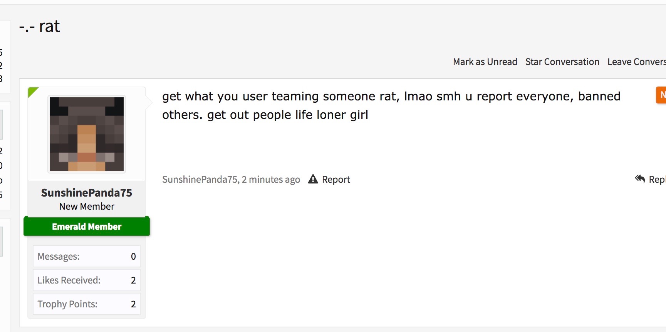This screenshot has height=332, width=666.
Task: Click the '2 minutes ago' timestamp
Action: [x=271, y=180]
